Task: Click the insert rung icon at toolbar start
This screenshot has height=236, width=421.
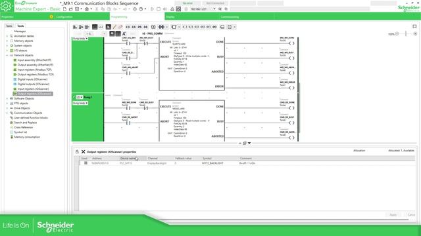Action: coord(75,27)
